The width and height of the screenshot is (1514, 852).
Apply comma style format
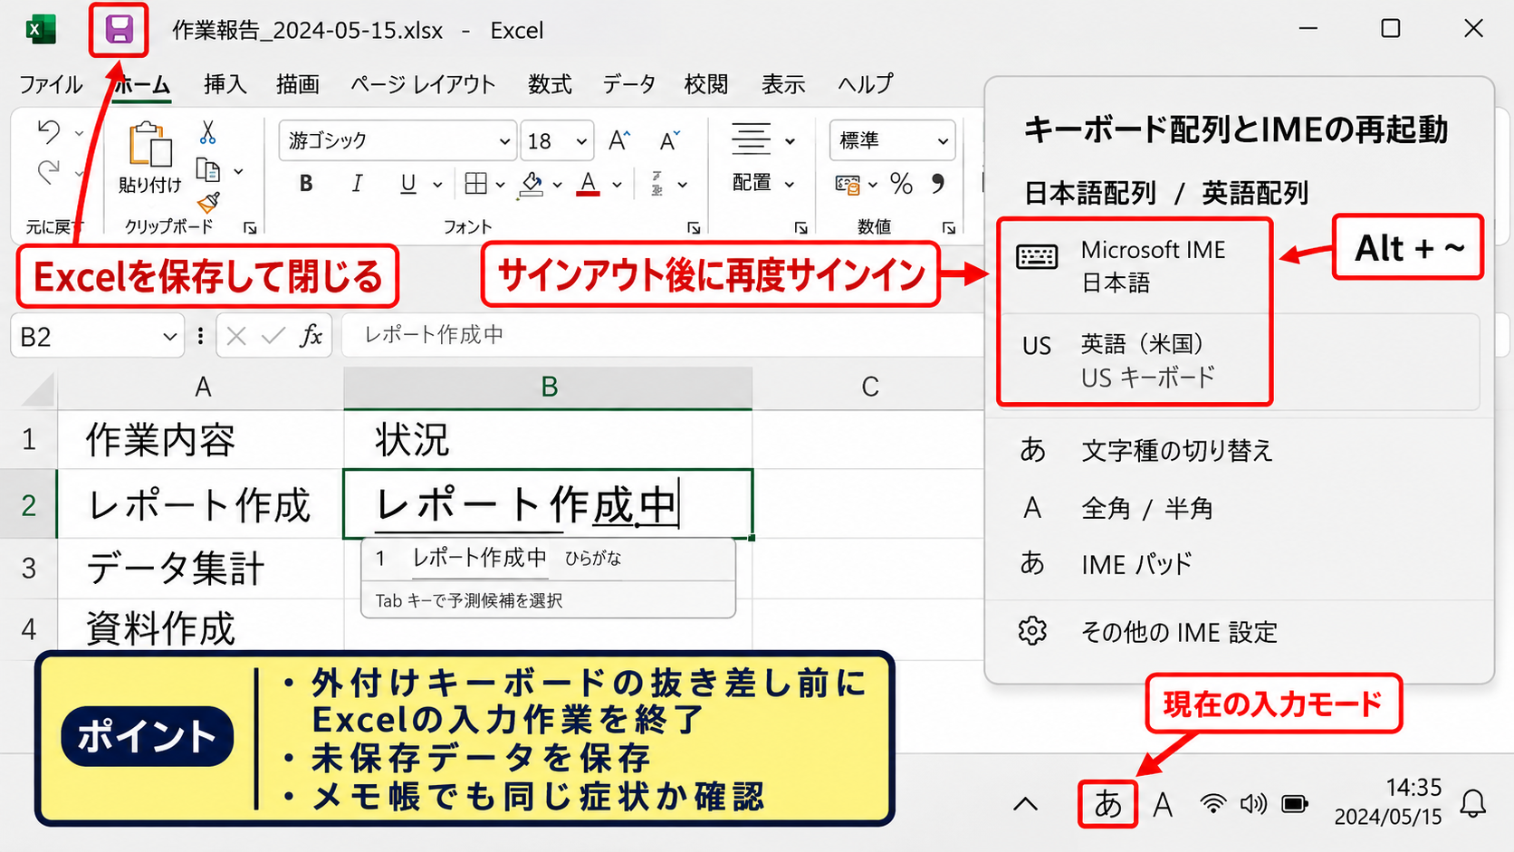[x=938, y=184]
